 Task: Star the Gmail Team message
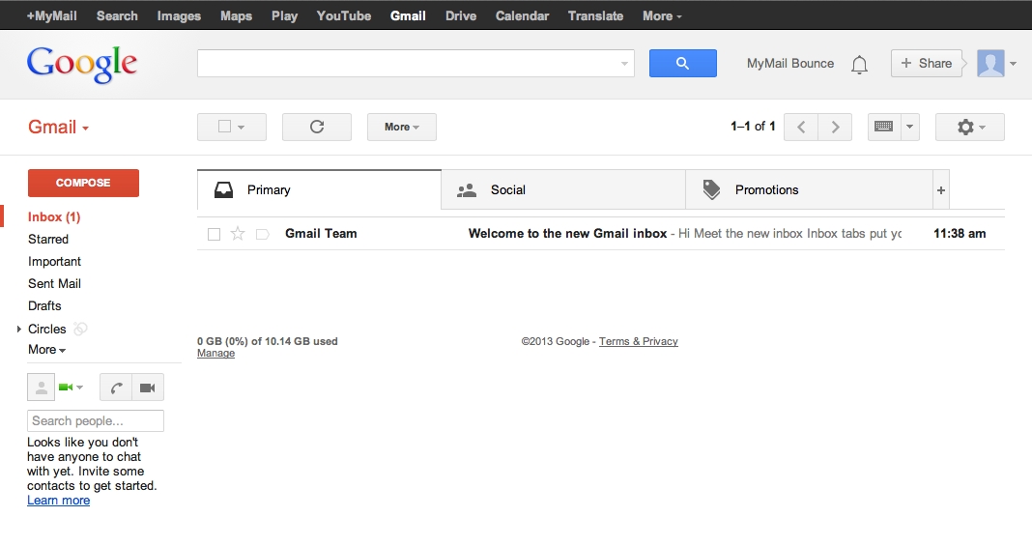[238, 234]
